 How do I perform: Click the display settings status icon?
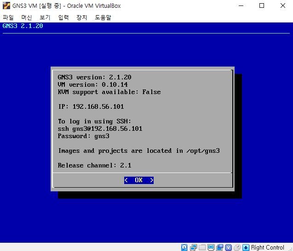[x=211, y=247]
